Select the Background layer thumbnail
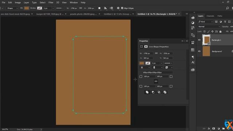 (206, 51)
